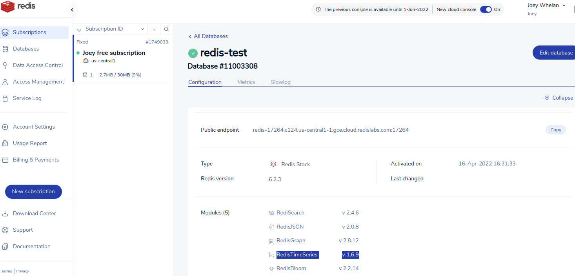
Task: Click the RedisBloom module name
Action: click(x=291, y=269)
